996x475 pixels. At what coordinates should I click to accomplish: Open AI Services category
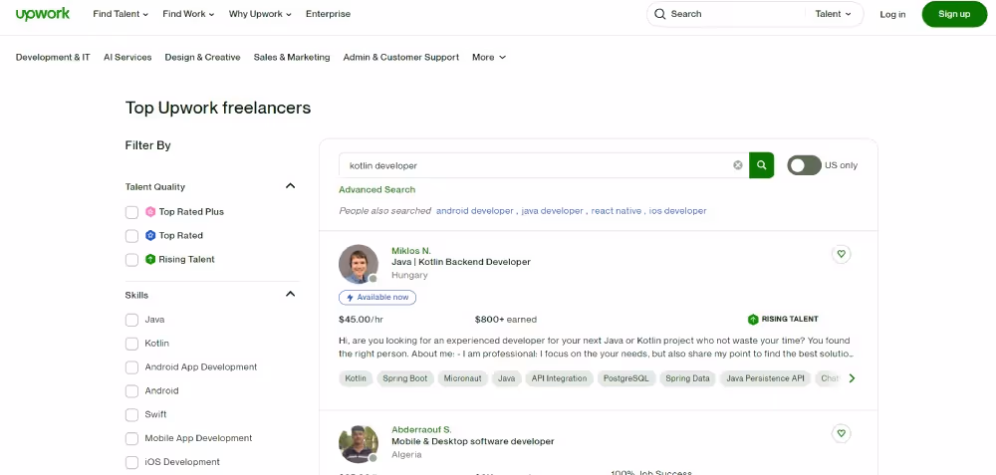click(127, 57)
